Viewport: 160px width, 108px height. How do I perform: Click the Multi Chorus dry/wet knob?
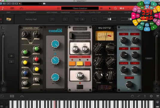pos(55,77)
